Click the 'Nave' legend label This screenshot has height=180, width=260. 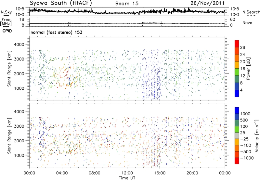(x=247, y=22)
